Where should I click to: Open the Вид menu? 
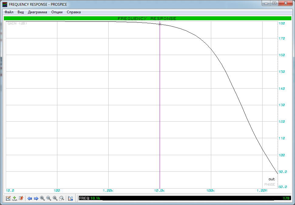pos(21,12)
